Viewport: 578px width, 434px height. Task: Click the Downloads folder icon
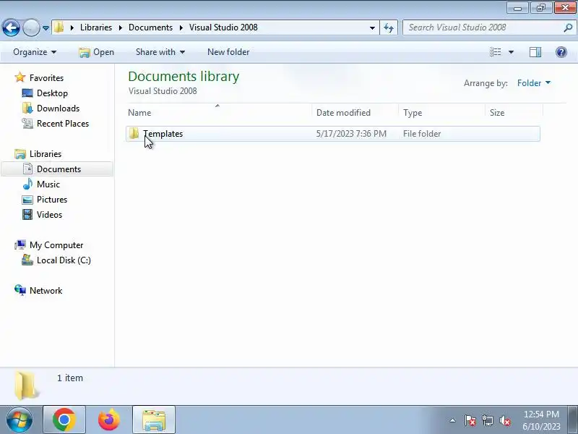[27, 108]
